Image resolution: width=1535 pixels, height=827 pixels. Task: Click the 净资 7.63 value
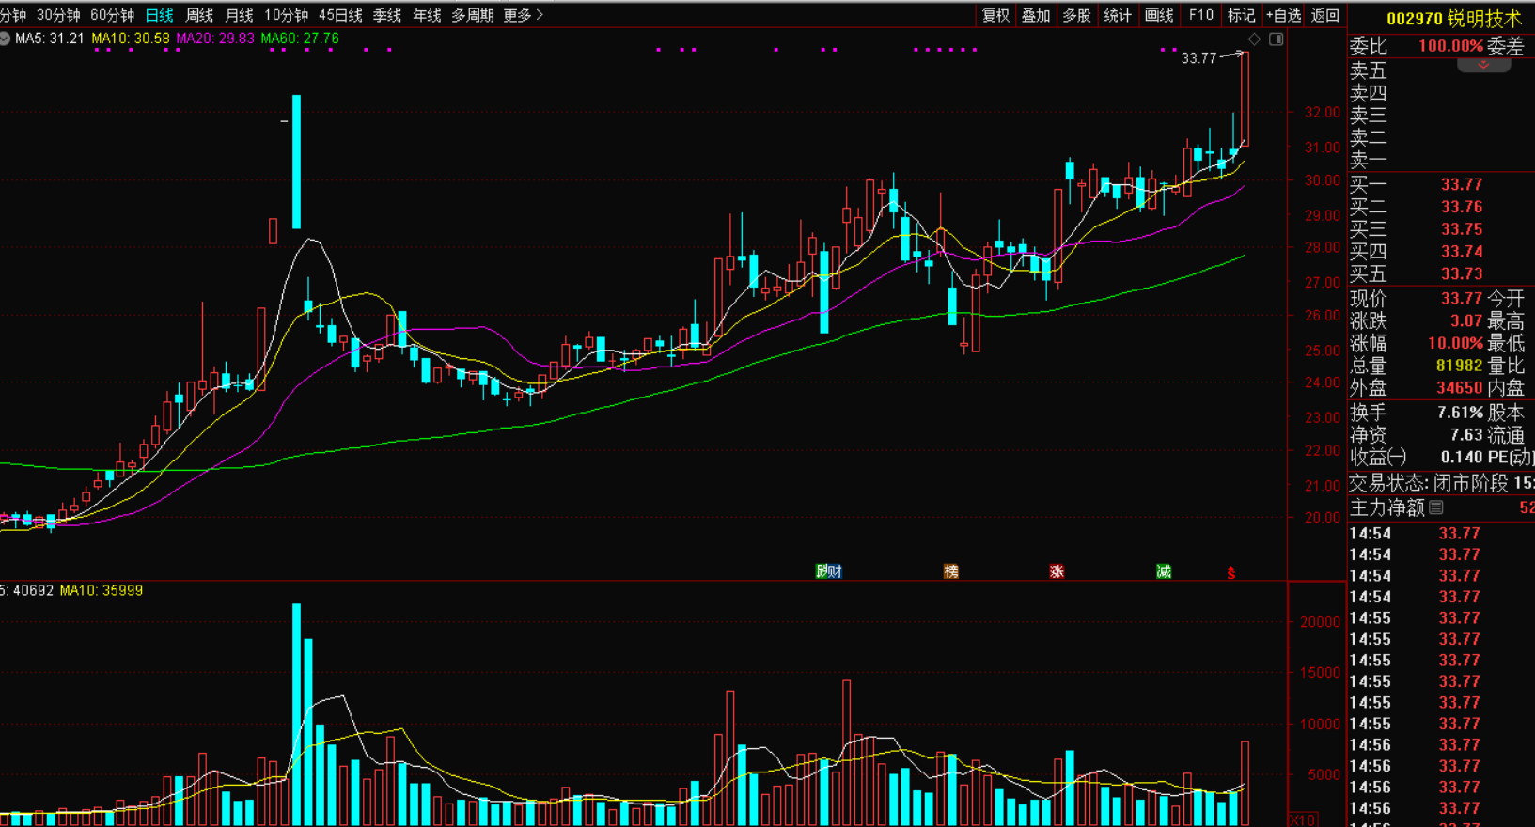[1466, 435]
